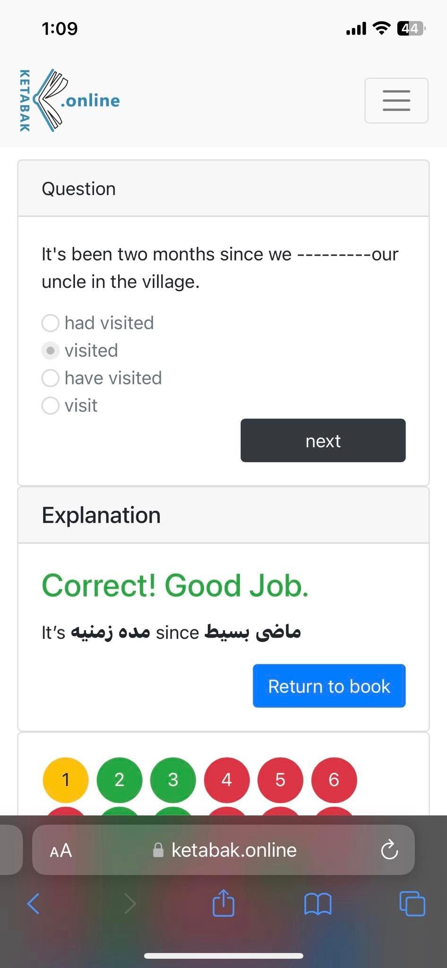Open the hamburger navigation menu

click(x=396, y=101)
